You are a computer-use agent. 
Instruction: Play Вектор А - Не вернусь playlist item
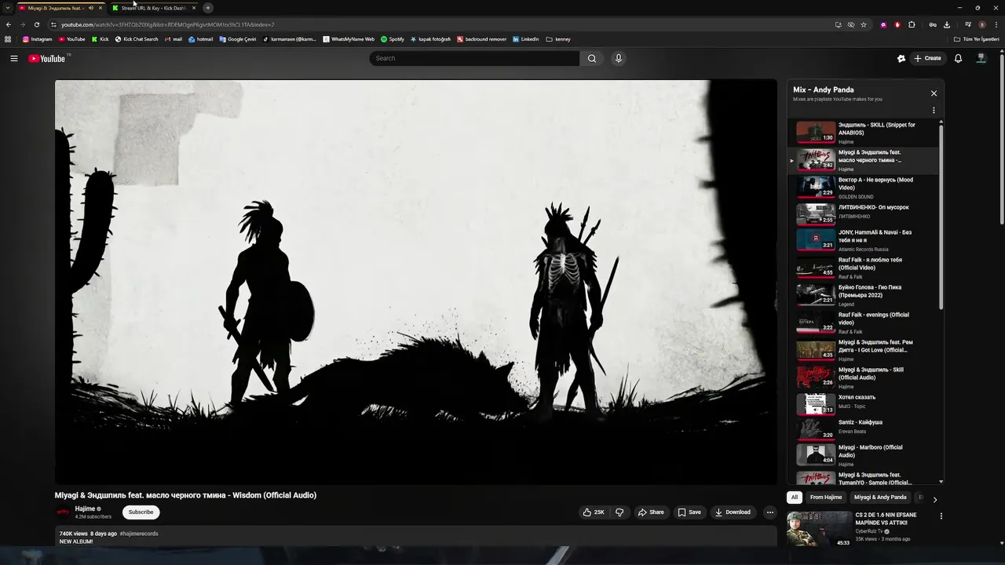864,188
